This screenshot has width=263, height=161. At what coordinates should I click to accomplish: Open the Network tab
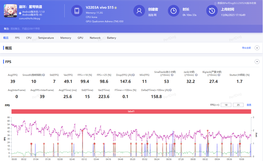(x=95, y=38)
